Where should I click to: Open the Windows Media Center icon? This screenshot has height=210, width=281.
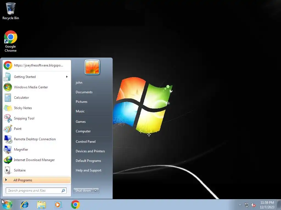(x=8, y=87)
